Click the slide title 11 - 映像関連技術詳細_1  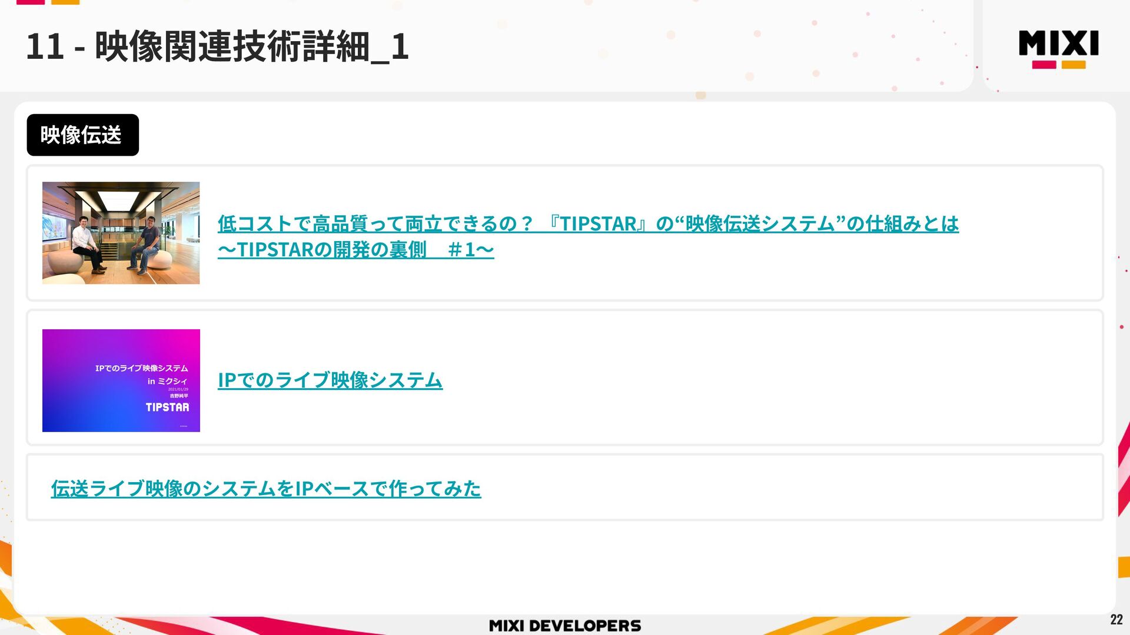coord(217,46)
